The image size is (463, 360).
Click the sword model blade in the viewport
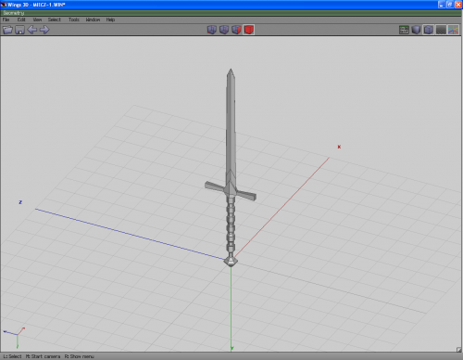click(x=231, y=123)
